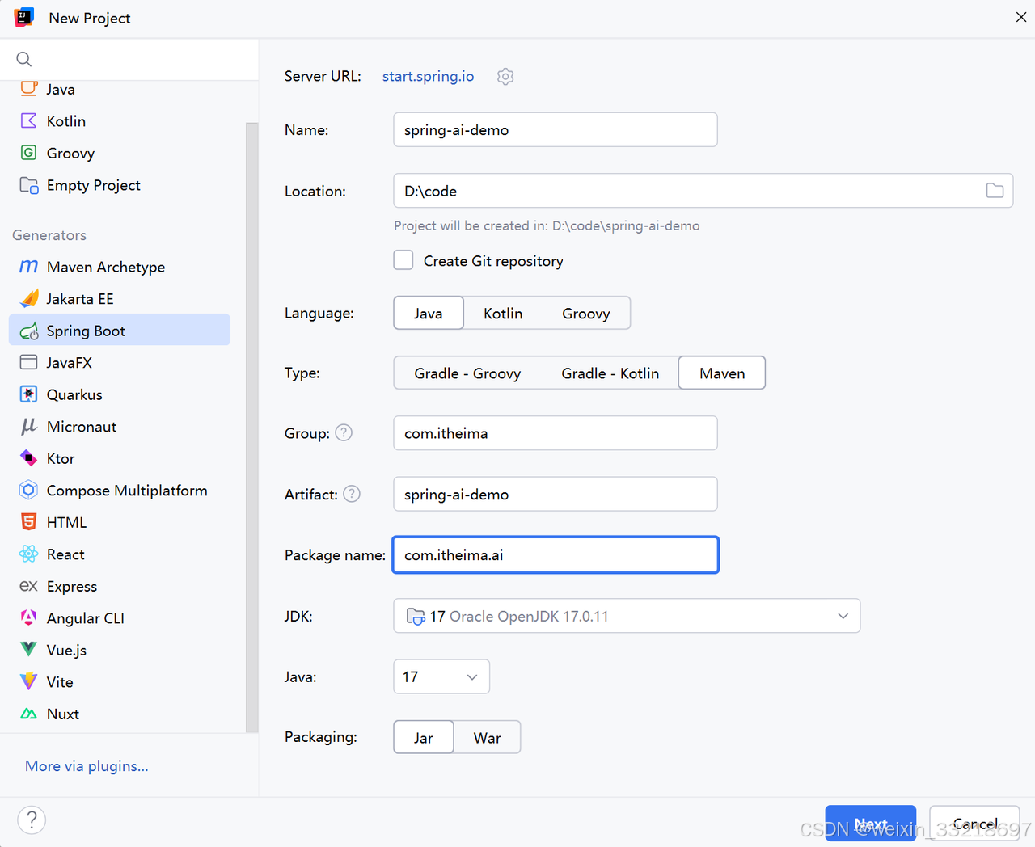Enable the Create Git repository checkbox

click(403, 260)
